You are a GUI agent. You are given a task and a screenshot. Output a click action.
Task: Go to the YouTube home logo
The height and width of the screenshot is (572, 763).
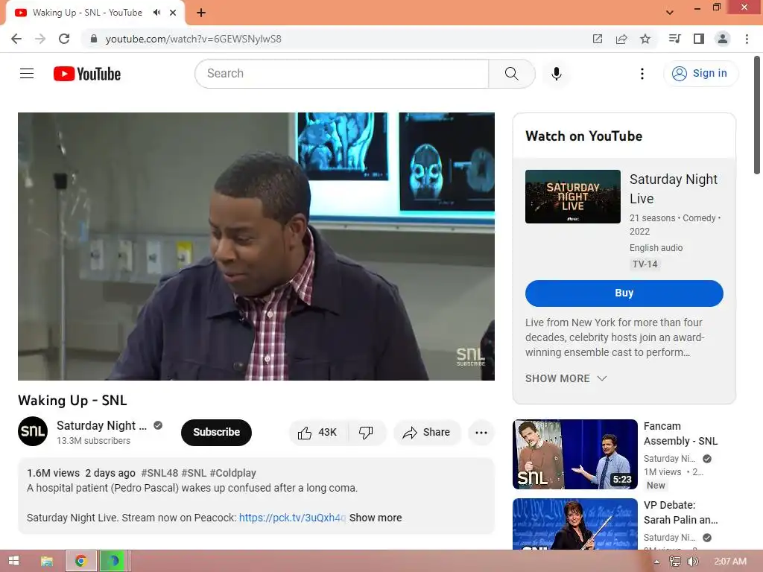coord(87,74)
